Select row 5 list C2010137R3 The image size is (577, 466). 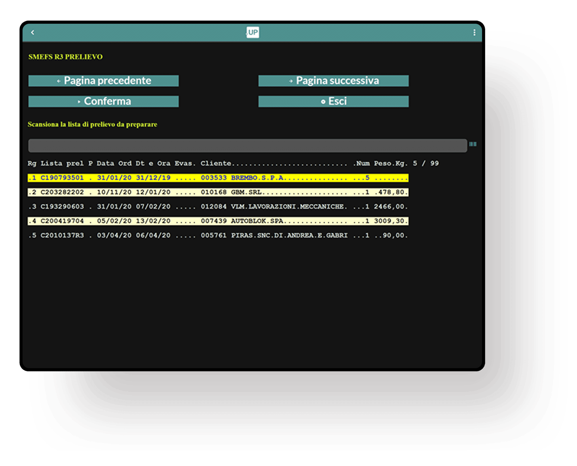[x=62, y=236]
